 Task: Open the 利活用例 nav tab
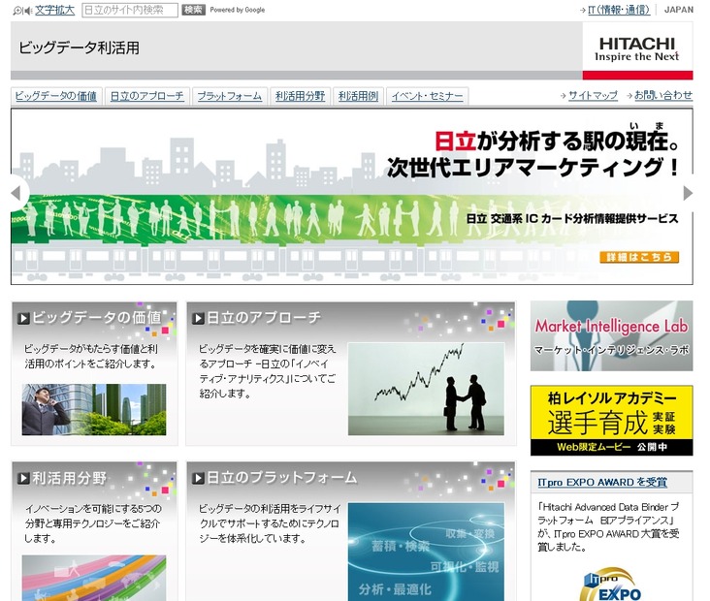pyautogui.click(x=358, y=96)
